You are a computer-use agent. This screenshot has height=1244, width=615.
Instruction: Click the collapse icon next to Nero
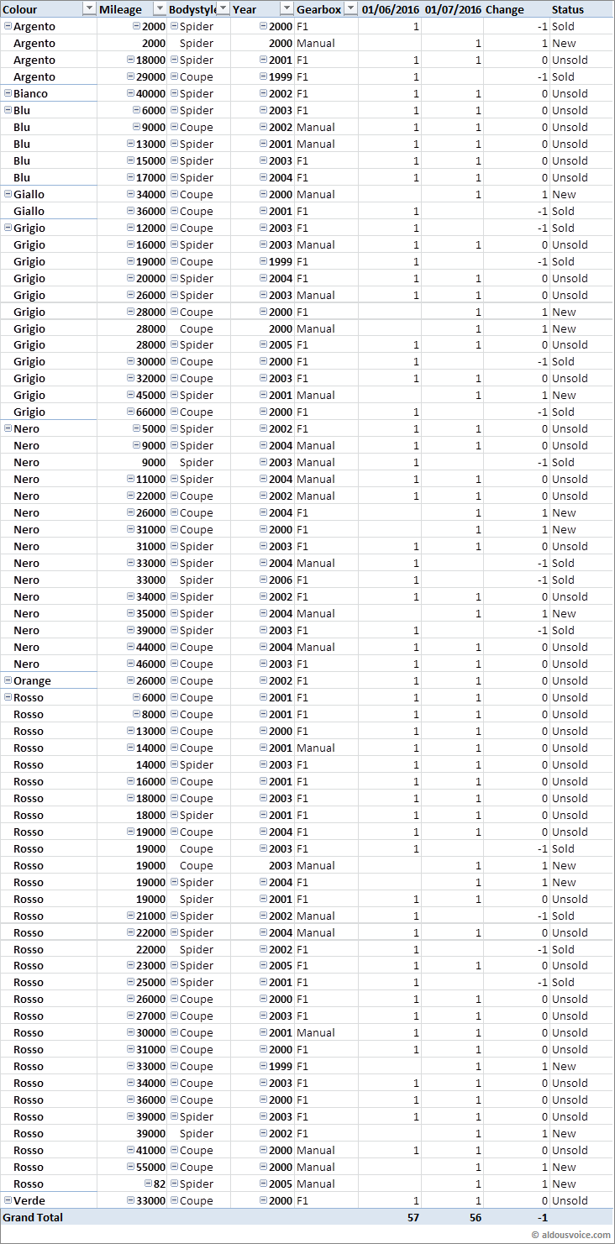tap(8, 428)
